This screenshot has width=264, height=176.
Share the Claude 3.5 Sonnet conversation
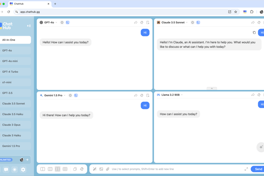pyautogui.click(x=253, y=22)
